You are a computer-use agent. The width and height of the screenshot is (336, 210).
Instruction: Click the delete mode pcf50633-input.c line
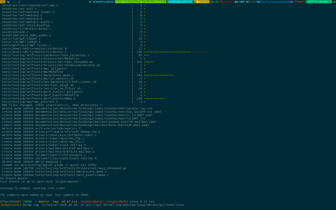point(49,135)
